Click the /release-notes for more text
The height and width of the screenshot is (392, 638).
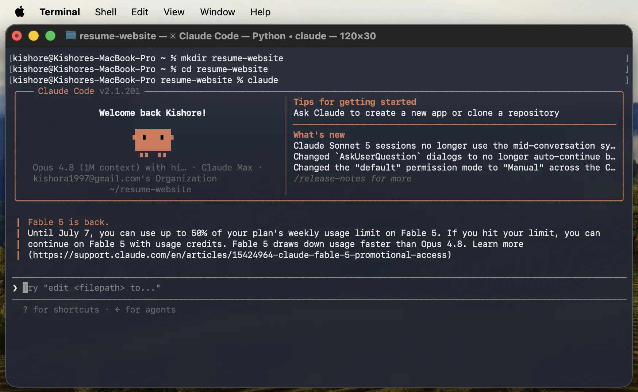pyautogui.click(x=352, y=179)
